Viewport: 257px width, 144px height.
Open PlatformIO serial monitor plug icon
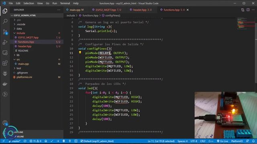[70, 141]
